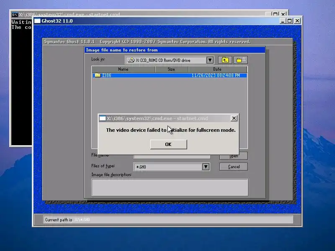Maximize the background cmd.exe window
Image resolution: width=335 pixels, height=251 pixels.
276,14
